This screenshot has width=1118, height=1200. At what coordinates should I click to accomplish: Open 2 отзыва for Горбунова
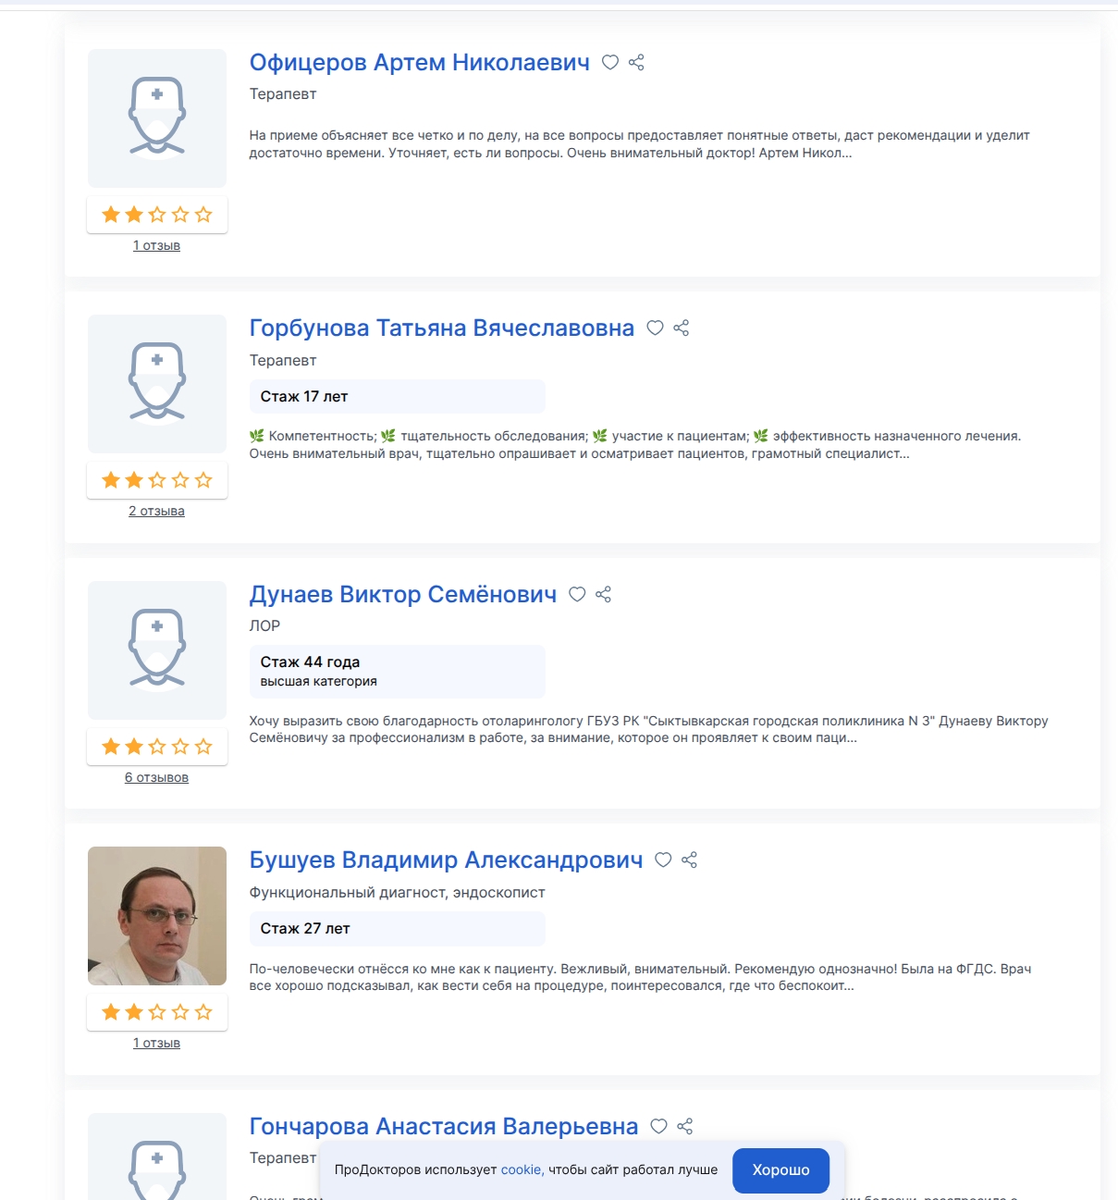point(156,512)
